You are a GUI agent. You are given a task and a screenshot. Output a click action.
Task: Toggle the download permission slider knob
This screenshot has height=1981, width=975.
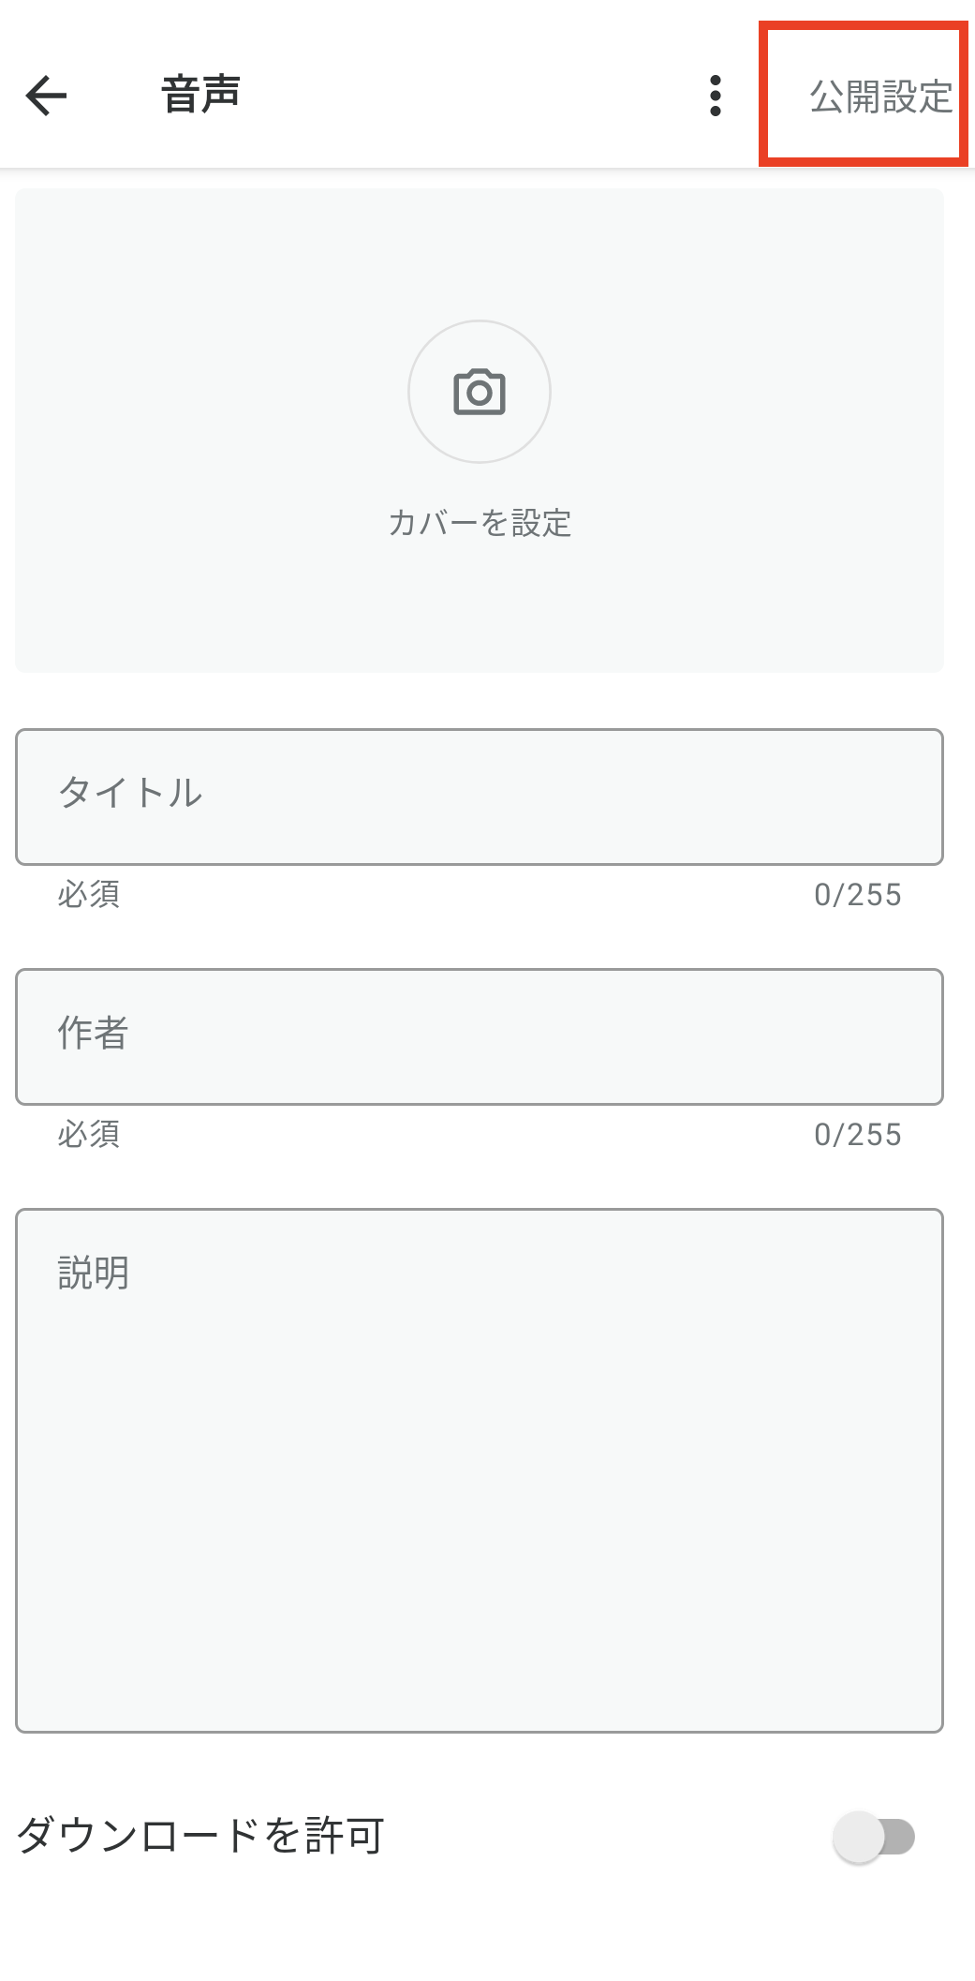pyautogui.click(x=859, y=1837)
